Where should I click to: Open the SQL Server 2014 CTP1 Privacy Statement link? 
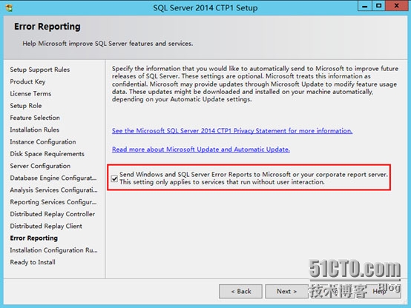pyautogui.click(x=232, y=130)
